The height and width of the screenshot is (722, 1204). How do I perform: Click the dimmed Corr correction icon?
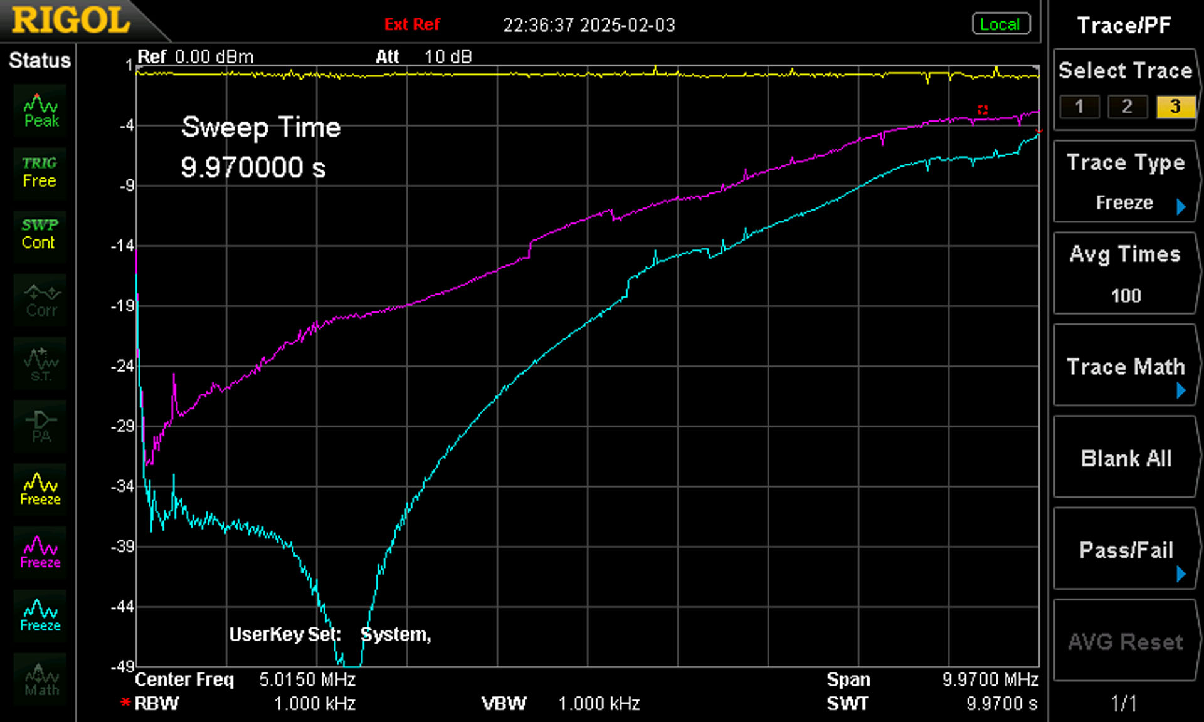[x=40, y=300]
